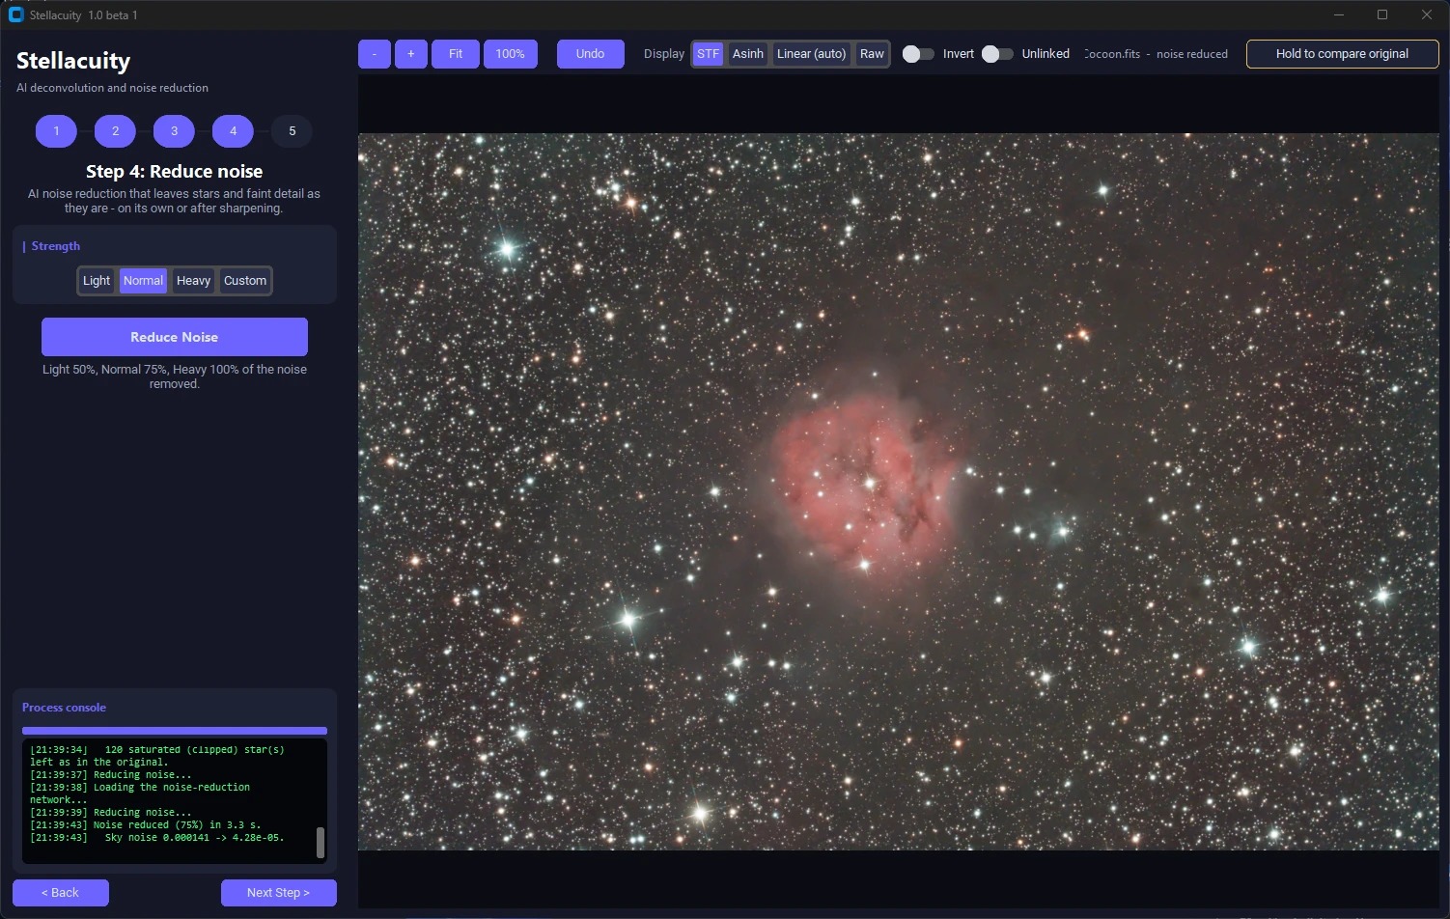
Task: Select Raw display mode
Action: tap(873, 54)
